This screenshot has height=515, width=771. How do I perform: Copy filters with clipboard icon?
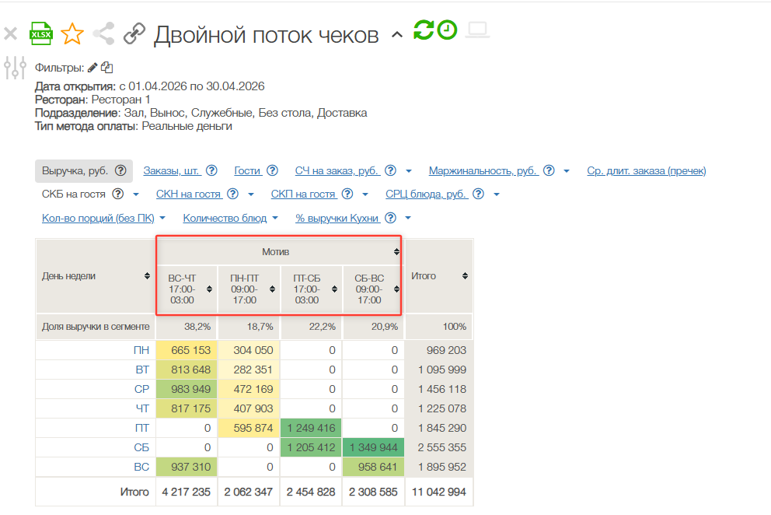click(x=106, y=67)
